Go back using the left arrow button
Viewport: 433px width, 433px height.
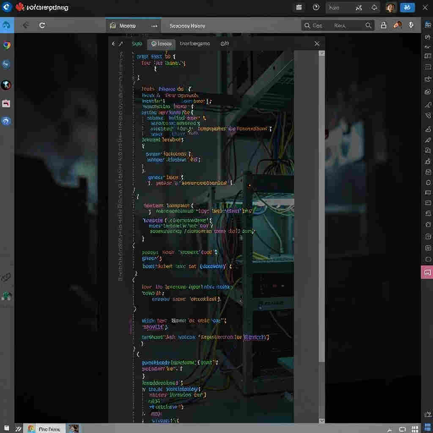pos(26,25)
